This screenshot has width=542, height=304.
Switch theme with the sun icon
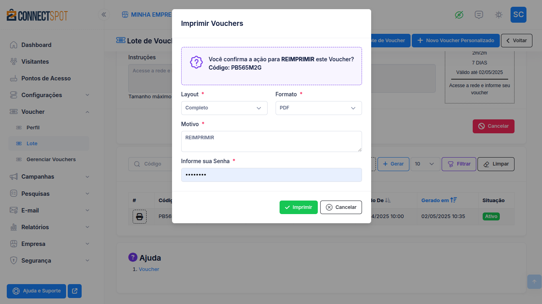tap(499, 15)
